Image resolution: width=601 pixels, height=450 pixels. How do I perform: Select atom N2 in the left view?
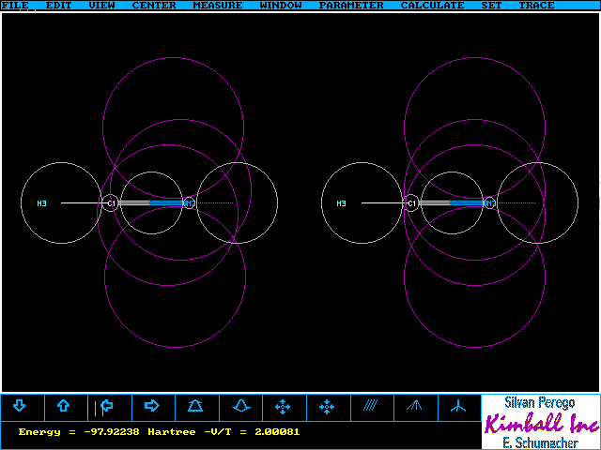190,203
